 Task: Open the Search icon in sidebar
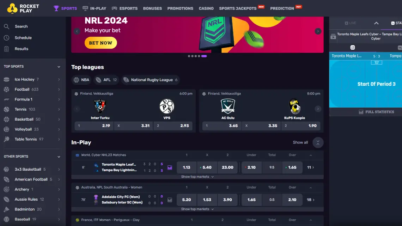[x=6, y=26]
